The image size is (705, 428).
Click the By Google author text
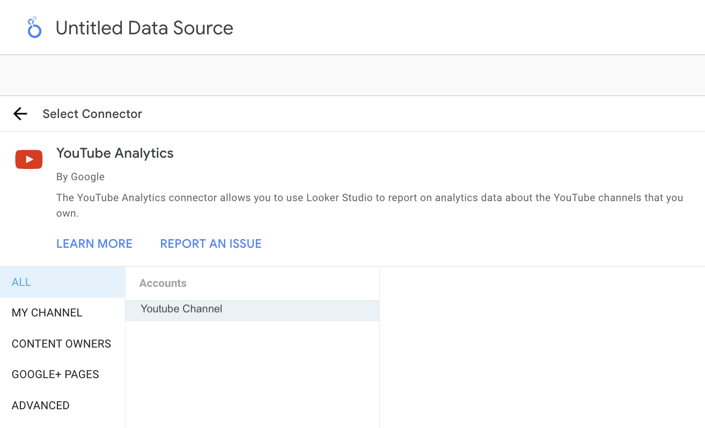click(x=80, y=177)
